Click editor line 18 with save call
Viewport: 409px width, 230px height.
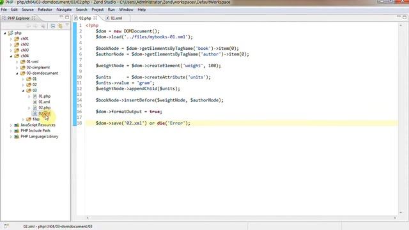tap(242, 123)
